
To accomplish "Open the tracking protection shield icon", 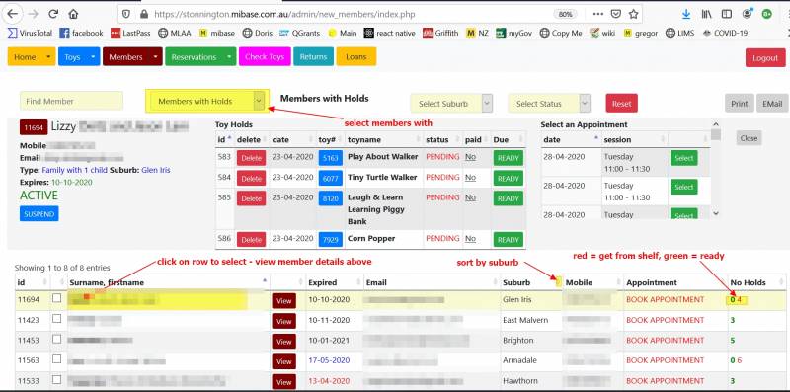I will (126, 14).
